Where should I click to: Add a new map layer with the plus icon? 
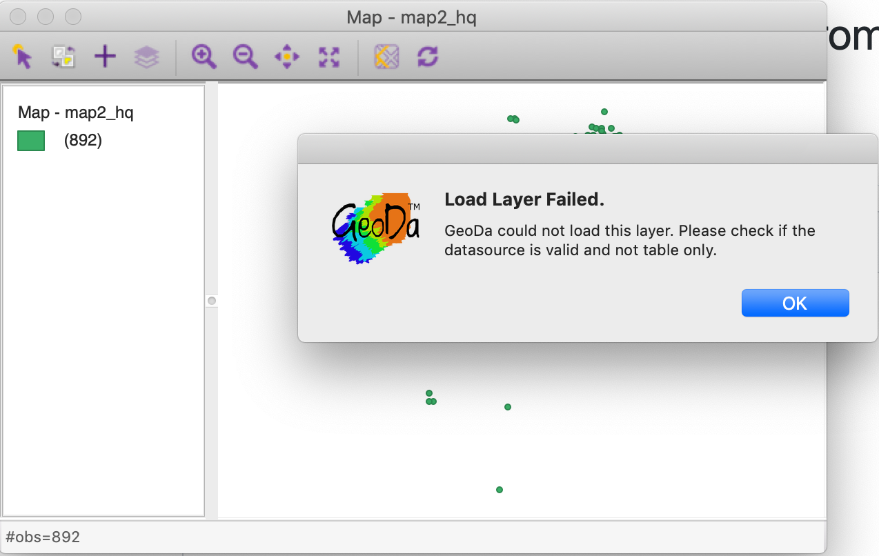point(105,57)
